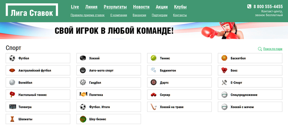
Task: Pick the Настольный теннис label
Action: 33,95
